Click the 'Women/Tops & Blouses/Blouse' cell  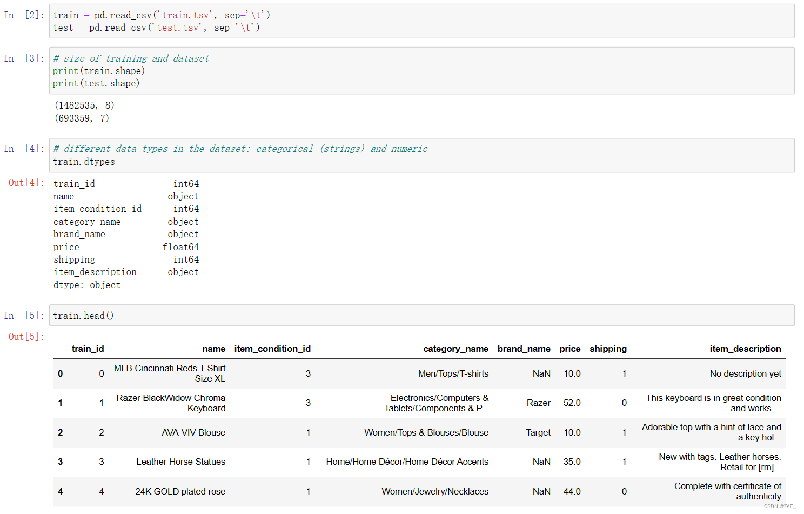coord(426,432)
